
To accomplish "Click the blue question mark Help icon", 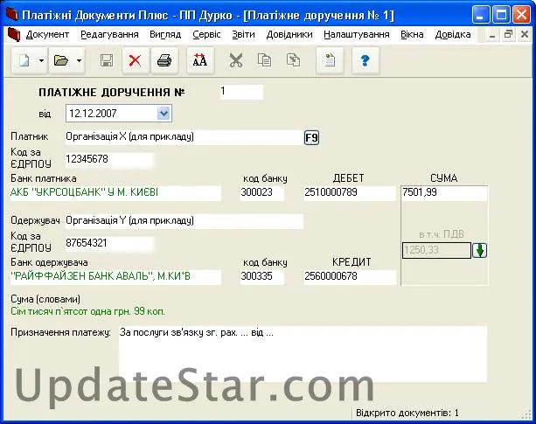I will pos(365,61).
